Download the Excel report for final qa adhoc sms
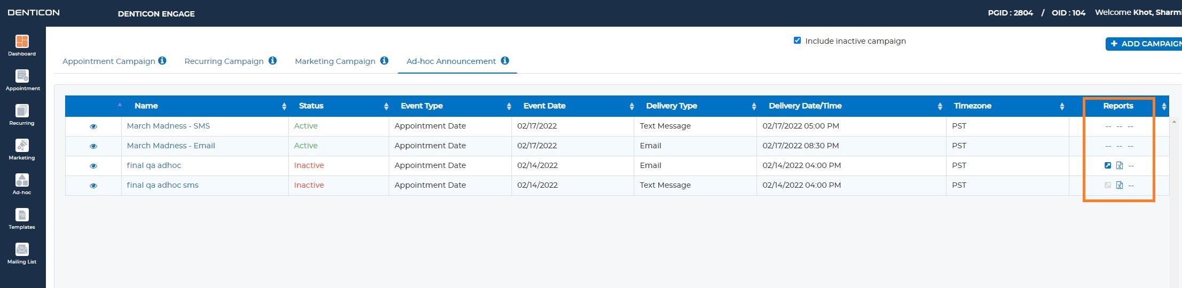The image size is (1182, 288). coord(1120,185)
